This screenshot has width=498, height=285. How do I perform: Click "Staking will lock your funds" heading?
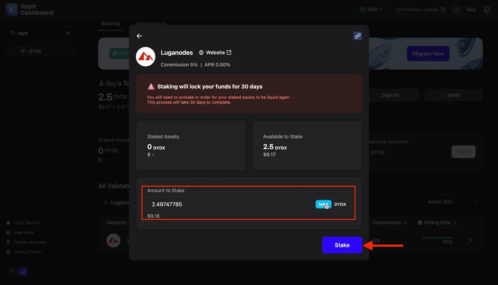coord(210,86)
